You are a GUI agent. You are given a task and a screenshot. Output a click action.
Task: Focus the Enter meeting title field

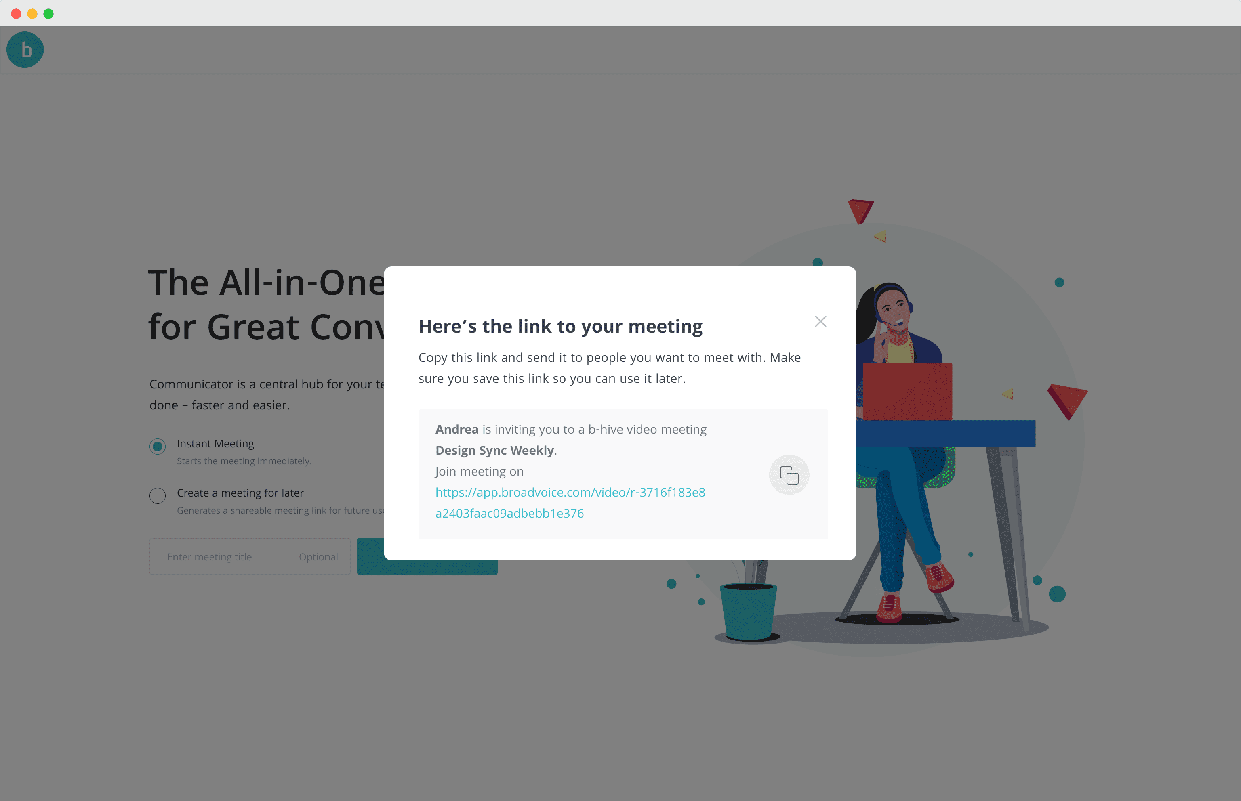tap(250, 556)
